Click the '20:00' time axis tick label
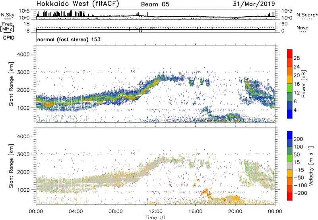Screen dimensions: 318x220 point(235,212)
